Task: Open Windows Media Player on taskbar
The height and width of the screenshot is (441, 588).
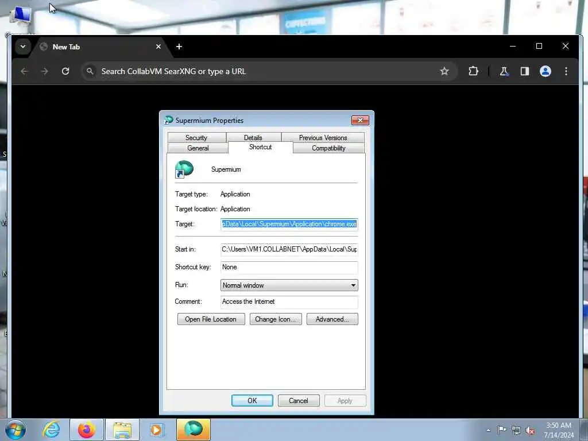Action: coord(156,430)
